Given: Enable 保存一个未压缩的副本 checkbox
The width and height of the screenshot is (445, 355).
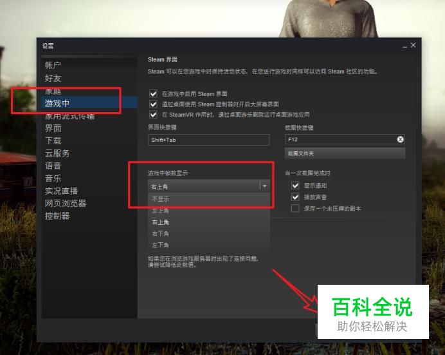Looking at the screenshot, I should click(295, 208).
